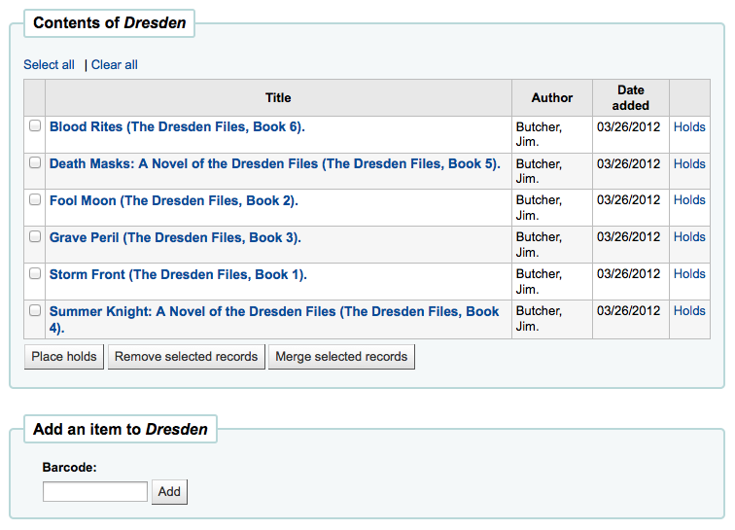
Task: Click Holds link for Storm Front
Action: (689, 274)
